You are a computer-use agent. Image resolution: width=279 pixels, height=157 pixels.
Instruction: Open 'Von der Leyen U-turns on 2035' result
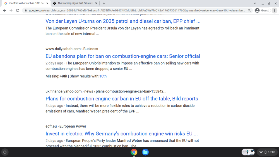click(x=123, y=21)
